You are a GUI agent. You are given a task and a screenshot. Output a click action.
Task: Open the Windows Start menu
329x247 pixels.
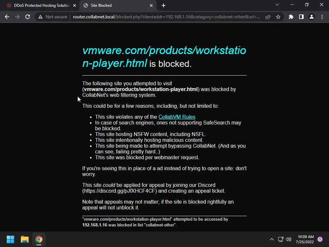10,239
